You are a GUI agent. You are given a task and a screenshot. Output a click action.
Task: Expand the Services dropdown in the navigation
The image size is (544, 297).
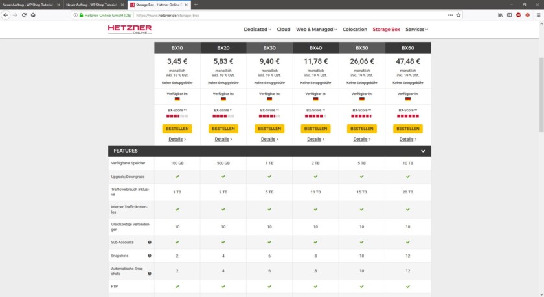coord(416,29)
